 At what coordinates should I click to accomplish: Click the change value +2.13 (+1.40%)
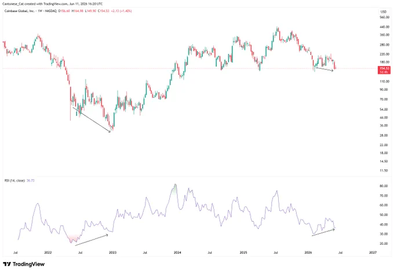(121, 11)
